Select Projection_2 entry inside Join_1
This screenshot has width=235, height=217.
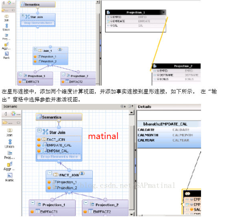[x=50, y=61]
